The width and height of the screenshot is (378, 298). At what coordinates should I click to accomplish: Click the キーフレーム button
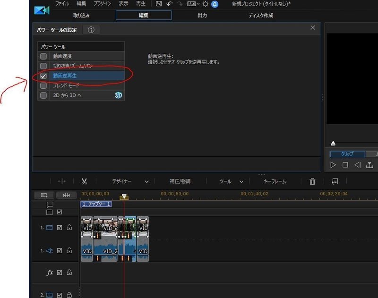click(275, 181)
